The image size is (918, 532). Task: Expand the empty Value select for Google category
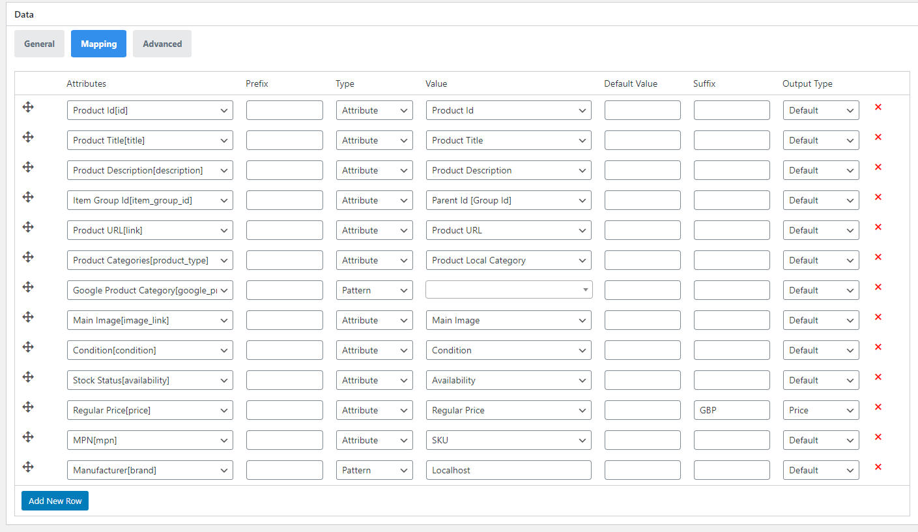(509, 289)
